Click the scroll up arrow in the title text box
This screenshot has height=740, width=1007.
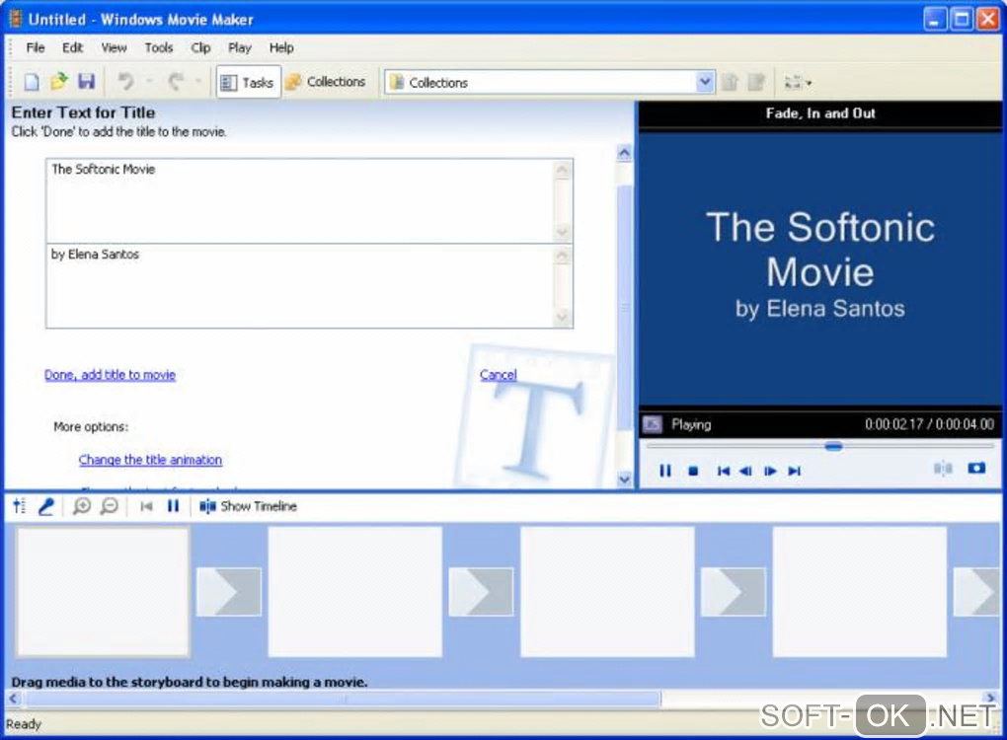[562, 170]
